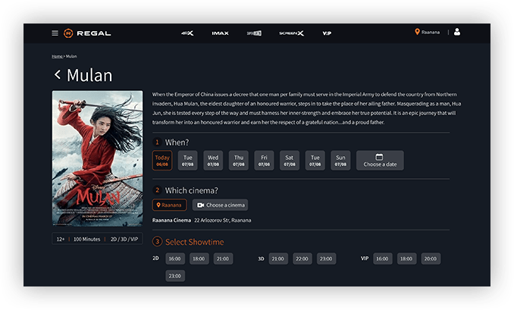The image size is (514, 310).
Task: Open the VIP format page
Action: [x=327, y=33]
